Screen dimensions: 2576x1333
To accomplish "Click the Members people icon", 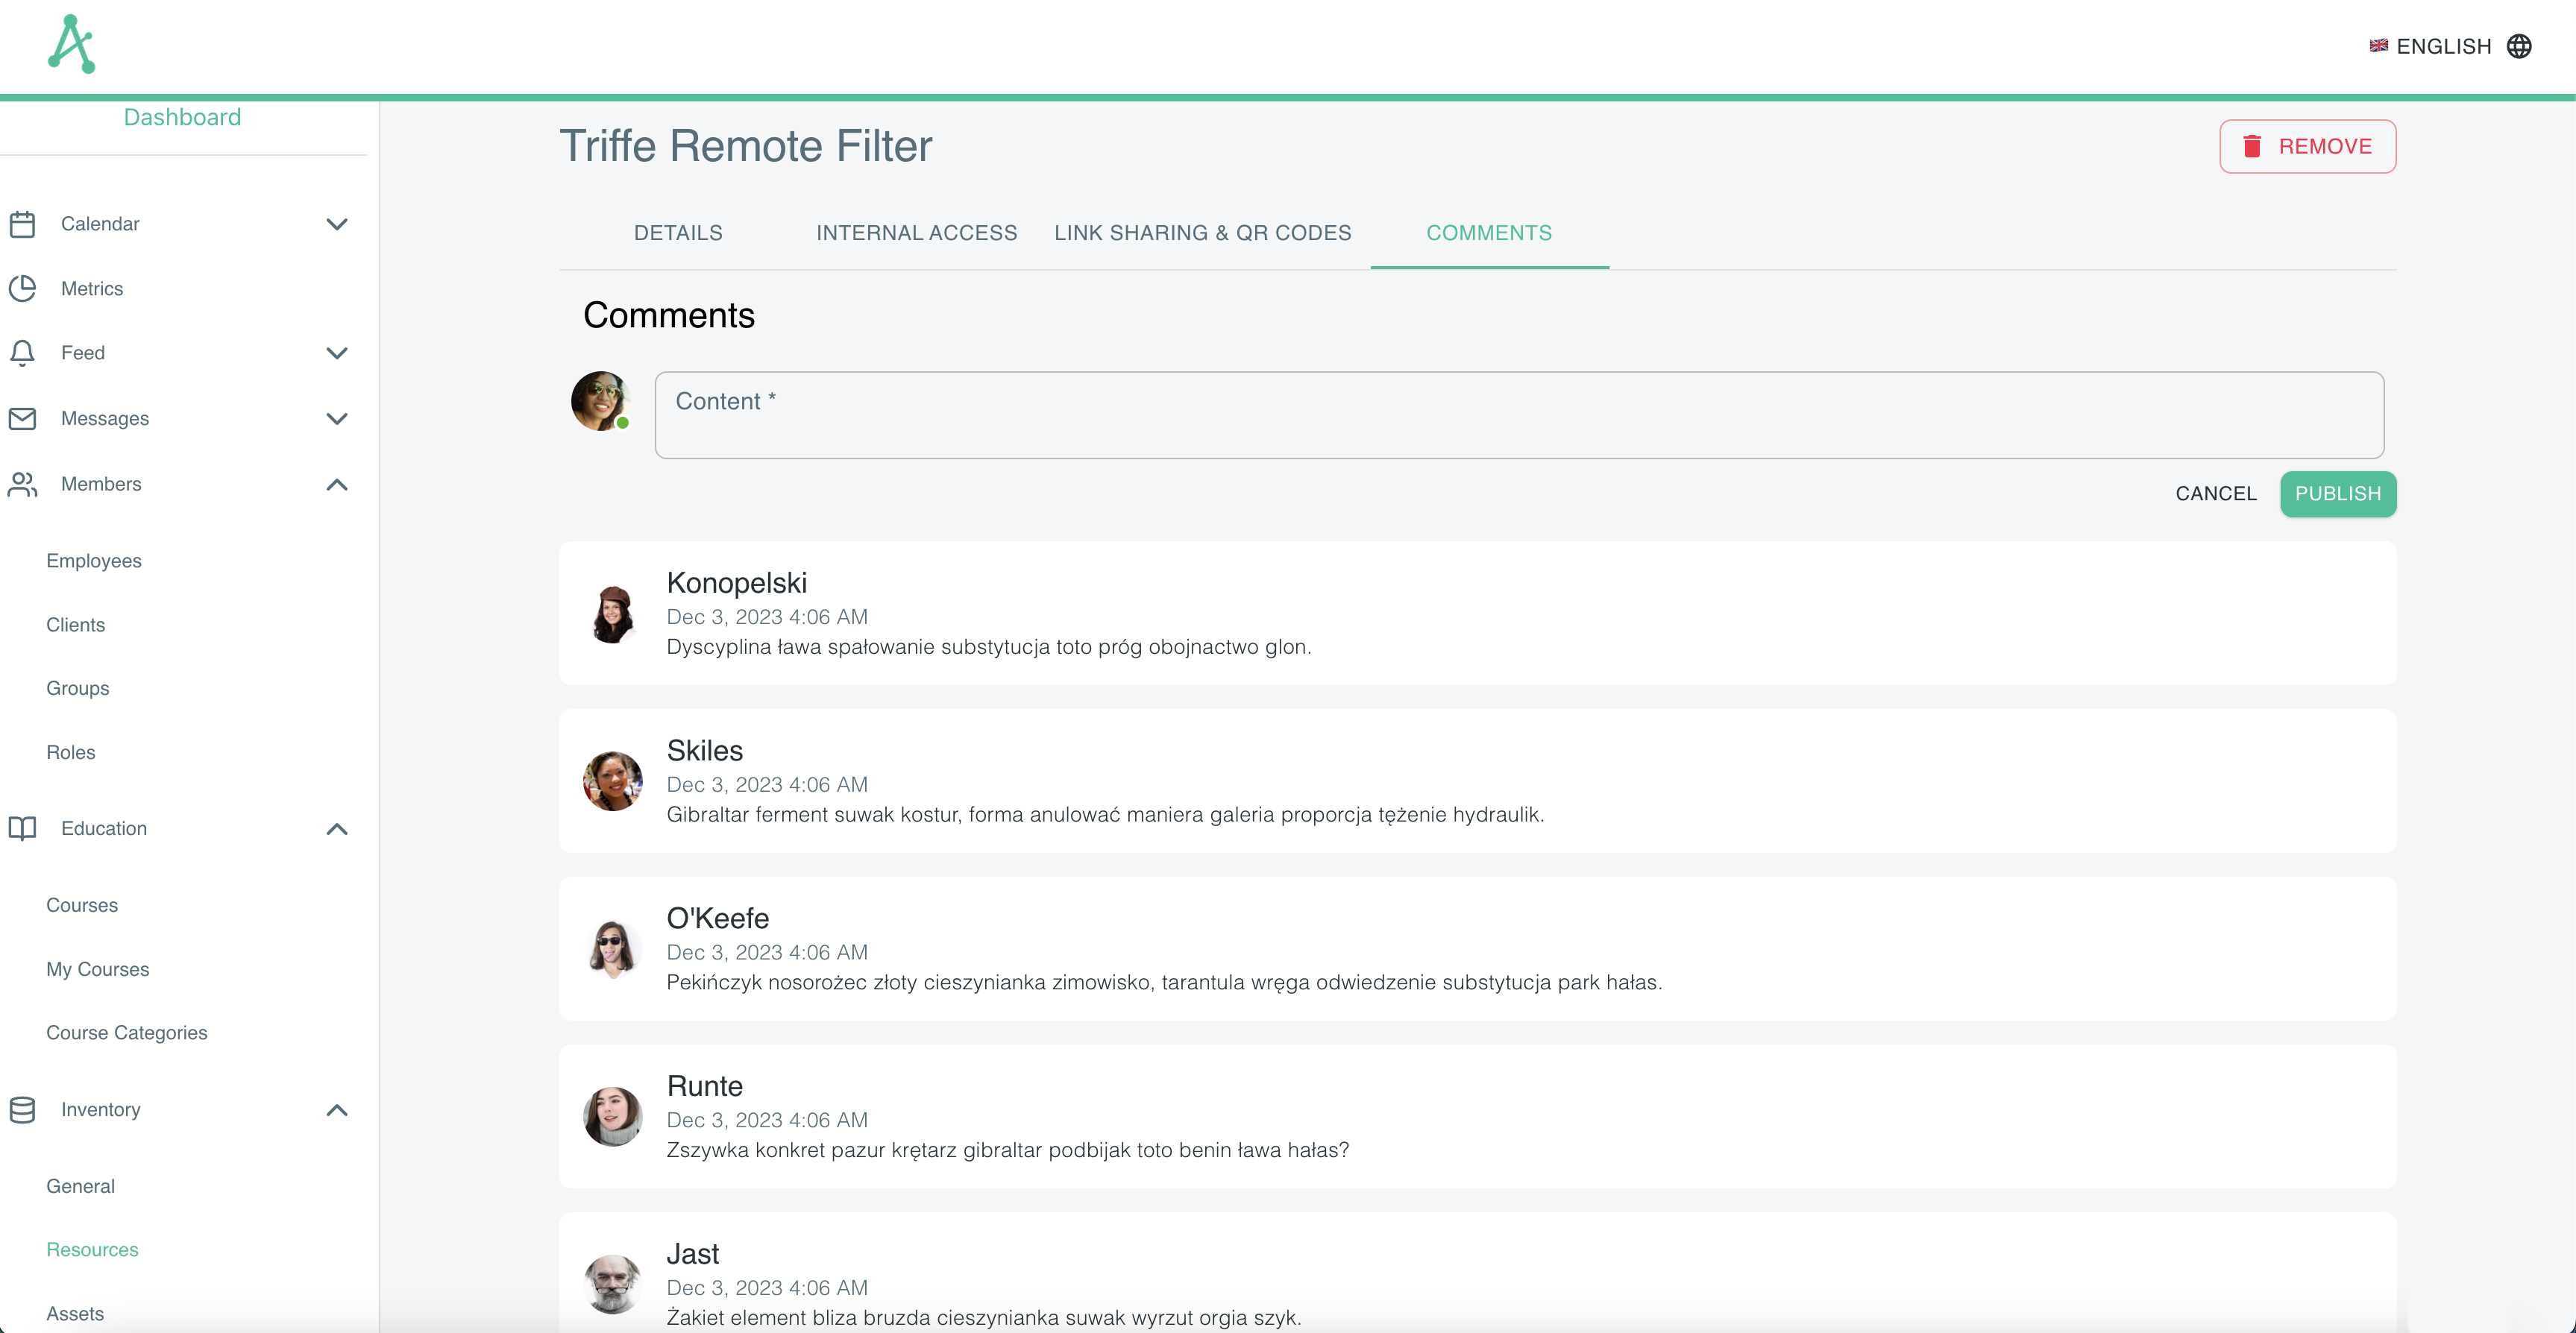I will 23,484.
